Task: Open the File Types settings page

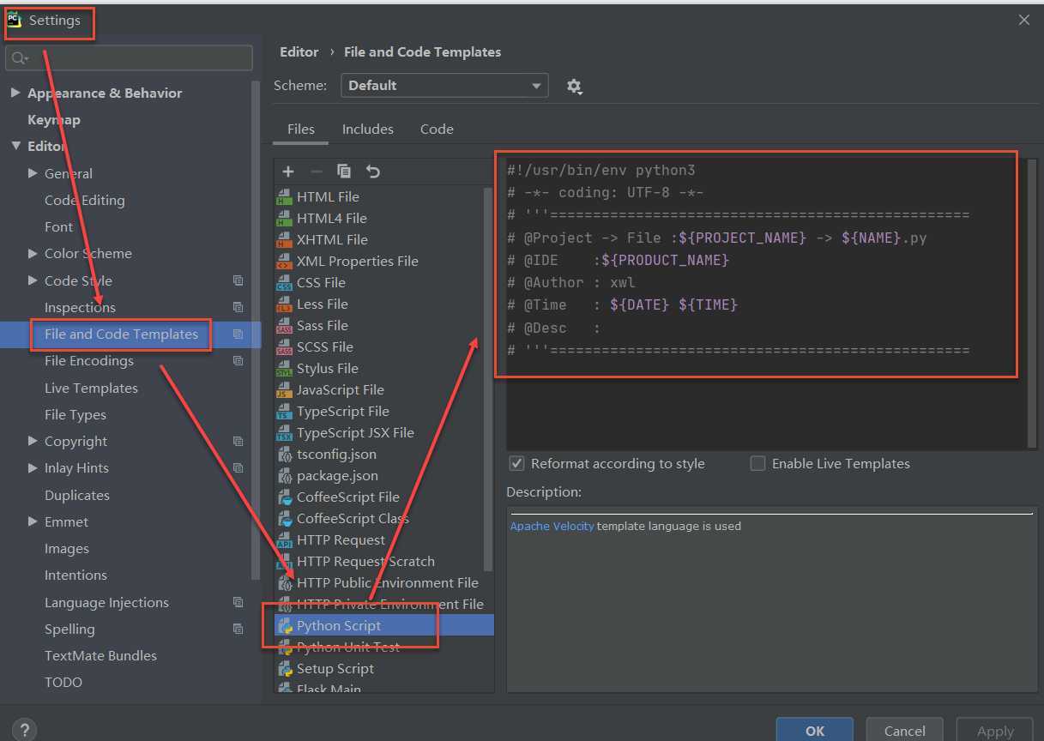Action: coord(75,414)
